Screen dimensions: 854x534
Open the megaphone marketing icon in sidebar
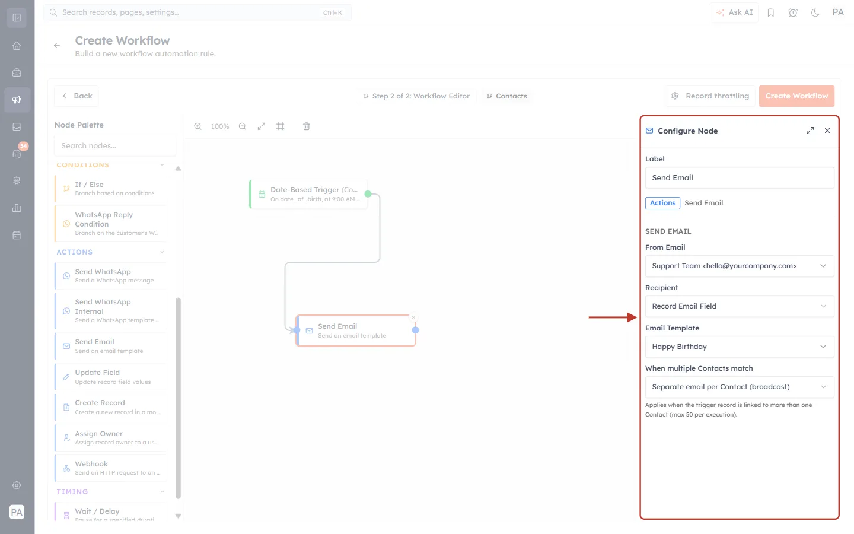tap(17, 100)
